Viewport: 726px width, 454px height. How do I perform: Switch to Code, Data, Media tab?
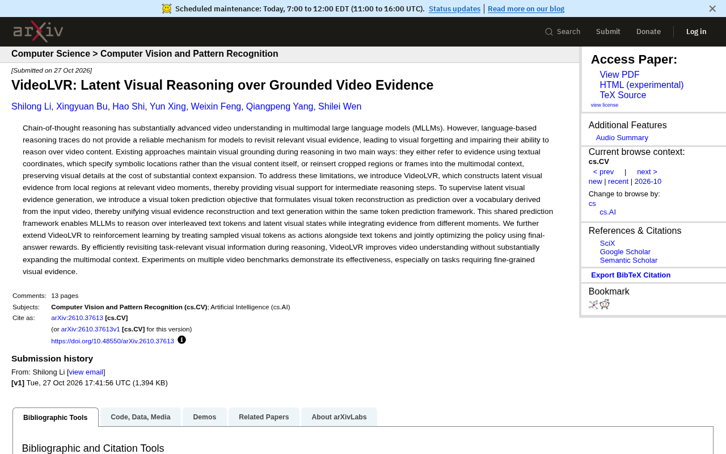(141, 417)
